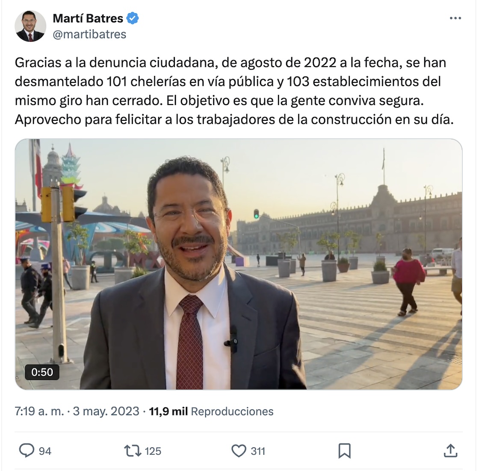The height and width of the screenshot is (471, 479).
Task: Like the tweet with the heart icon
Action: 239,451
